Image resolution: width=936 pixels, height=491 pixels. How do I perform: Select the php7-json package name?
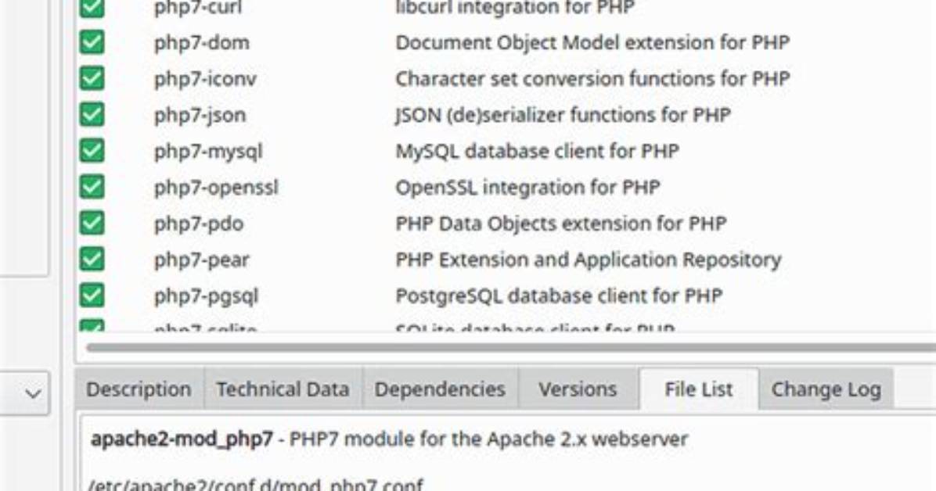tap(200, 116)
